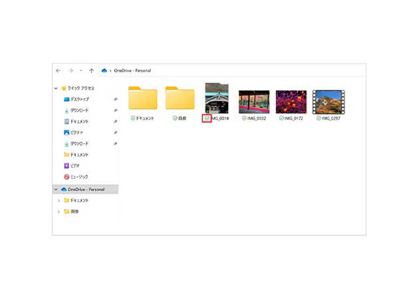
Task: Click the IMG_0032 file name label
Action: pyautogui.click(x=257, y=118)
